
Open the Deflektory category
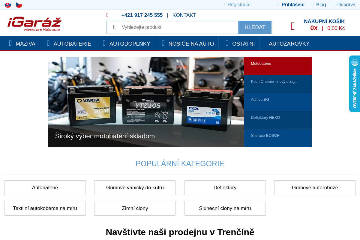(x=225, y=187)
